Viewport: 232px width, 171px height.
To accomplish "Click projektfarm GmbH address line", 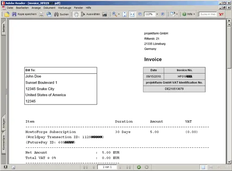I will point(156,33).
